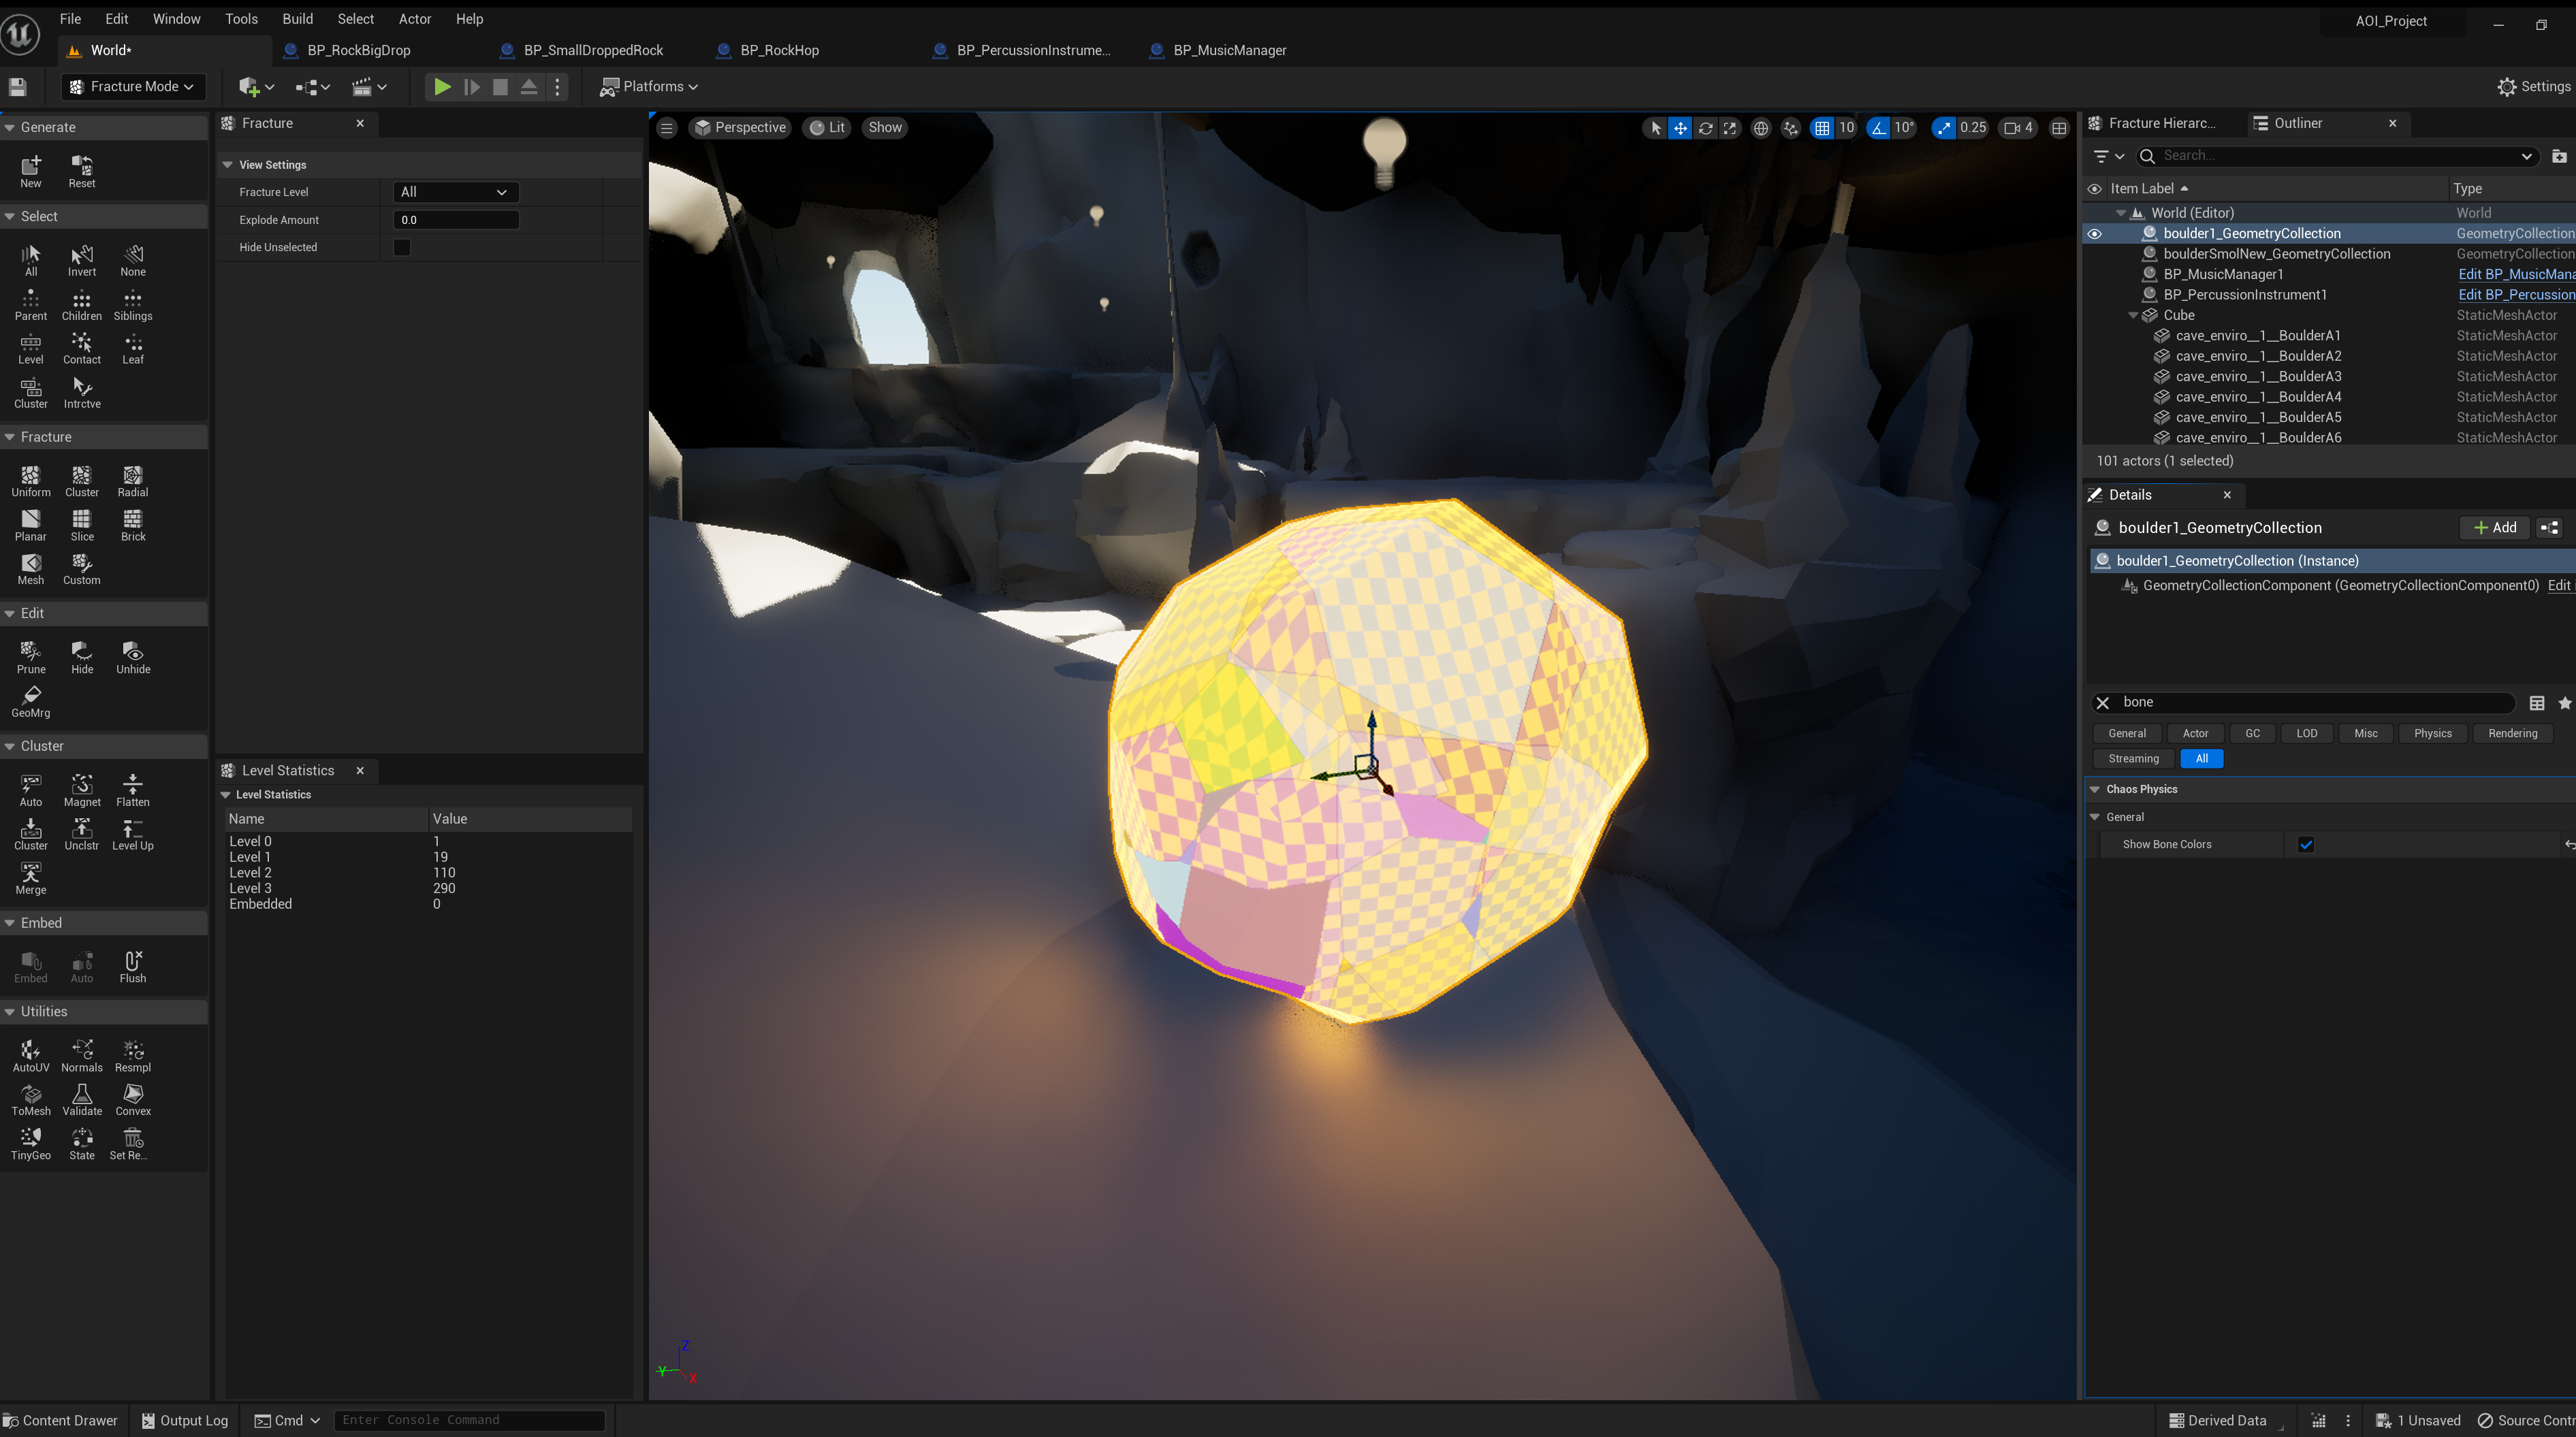Collapse the Cube tree item

pyautogui.click(x=2132, y=315)
